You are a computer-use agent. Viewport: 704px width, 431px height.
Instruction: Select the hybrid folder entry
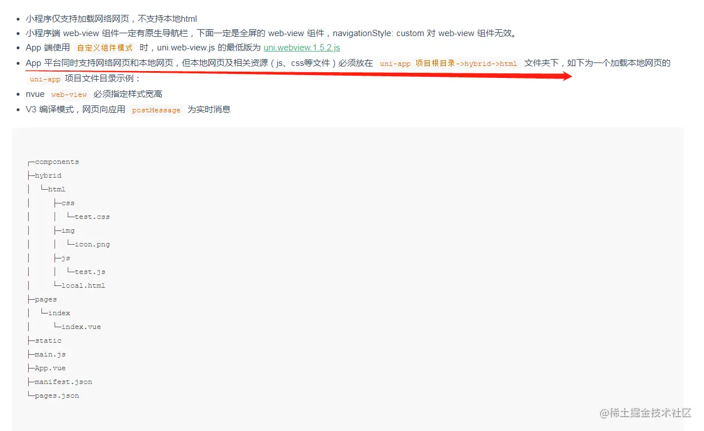48,175
